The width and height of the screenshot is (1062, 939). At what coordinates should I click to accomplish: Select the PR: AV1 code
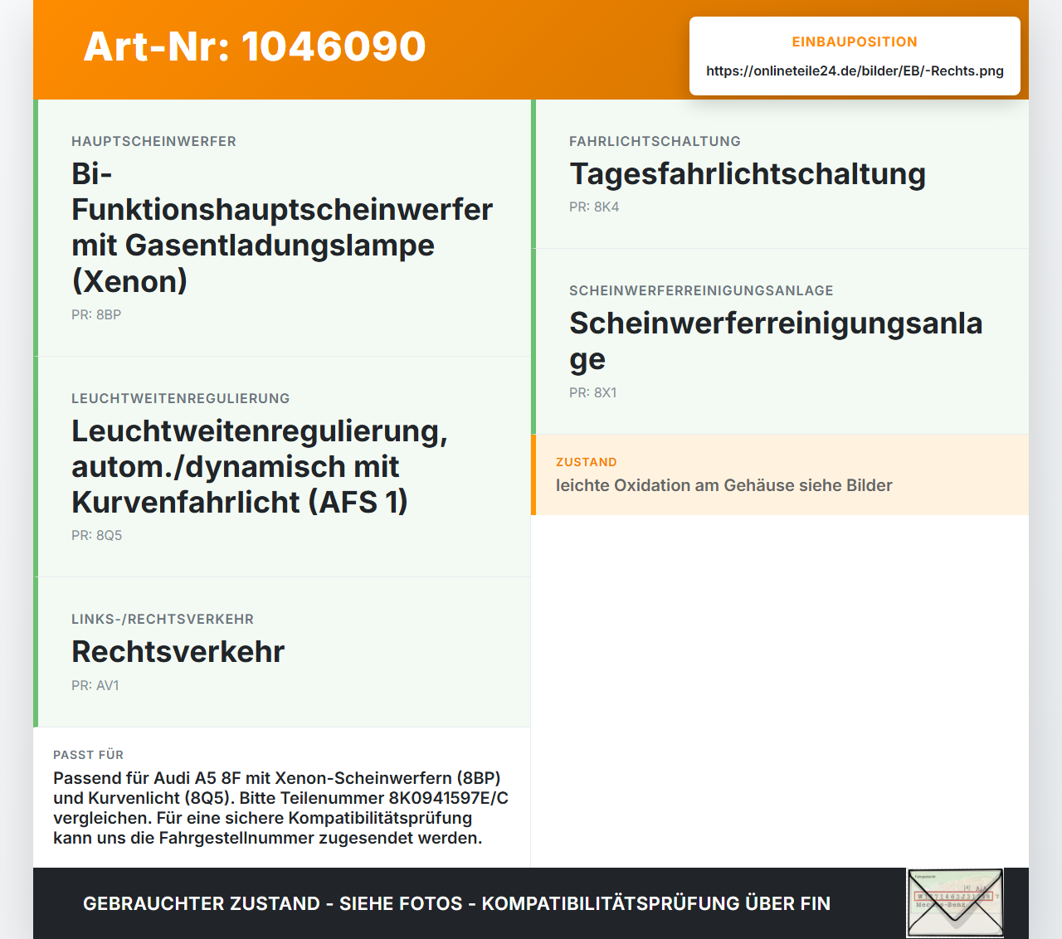click(x=95, y=685)
